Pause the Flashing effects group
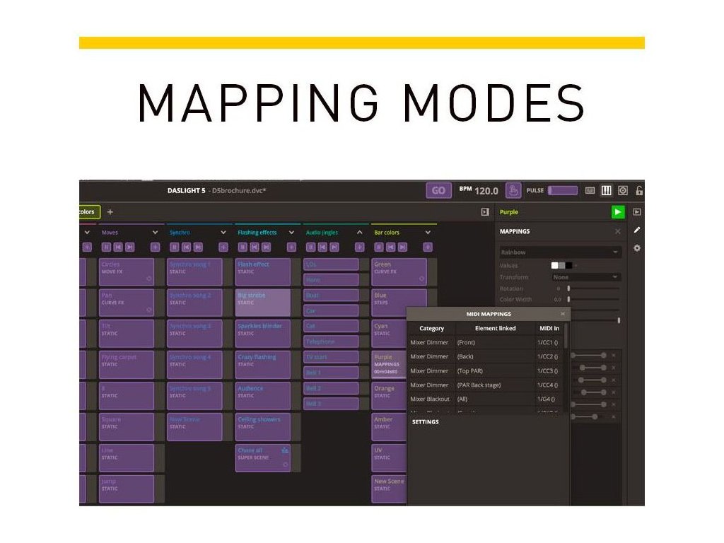 click(243, 247)
